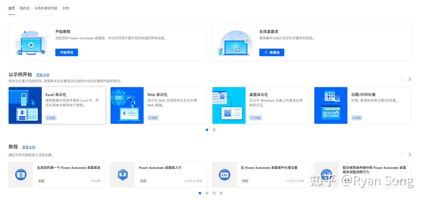Go to previous tutorials page with left chevron
This screenshot has width=424, height=200.
point(402,155)
